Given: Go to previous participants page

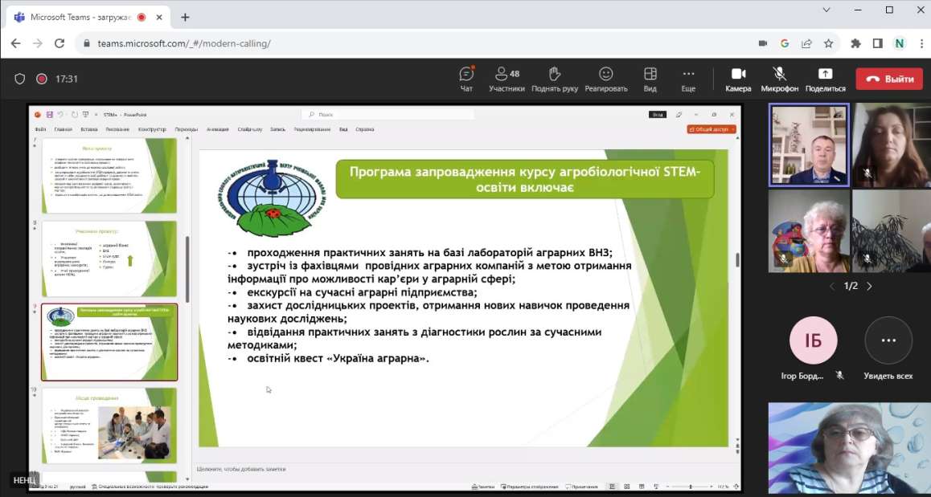Looking at the screenshot, I should 831,287.
